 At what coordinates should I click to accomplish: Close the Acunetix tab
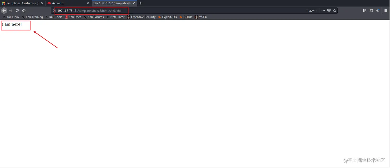[x=88, y=3]
